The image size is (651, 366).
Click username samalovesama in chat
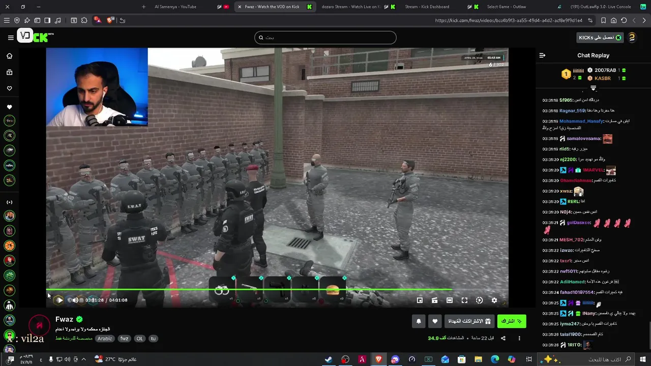(584, 139)
